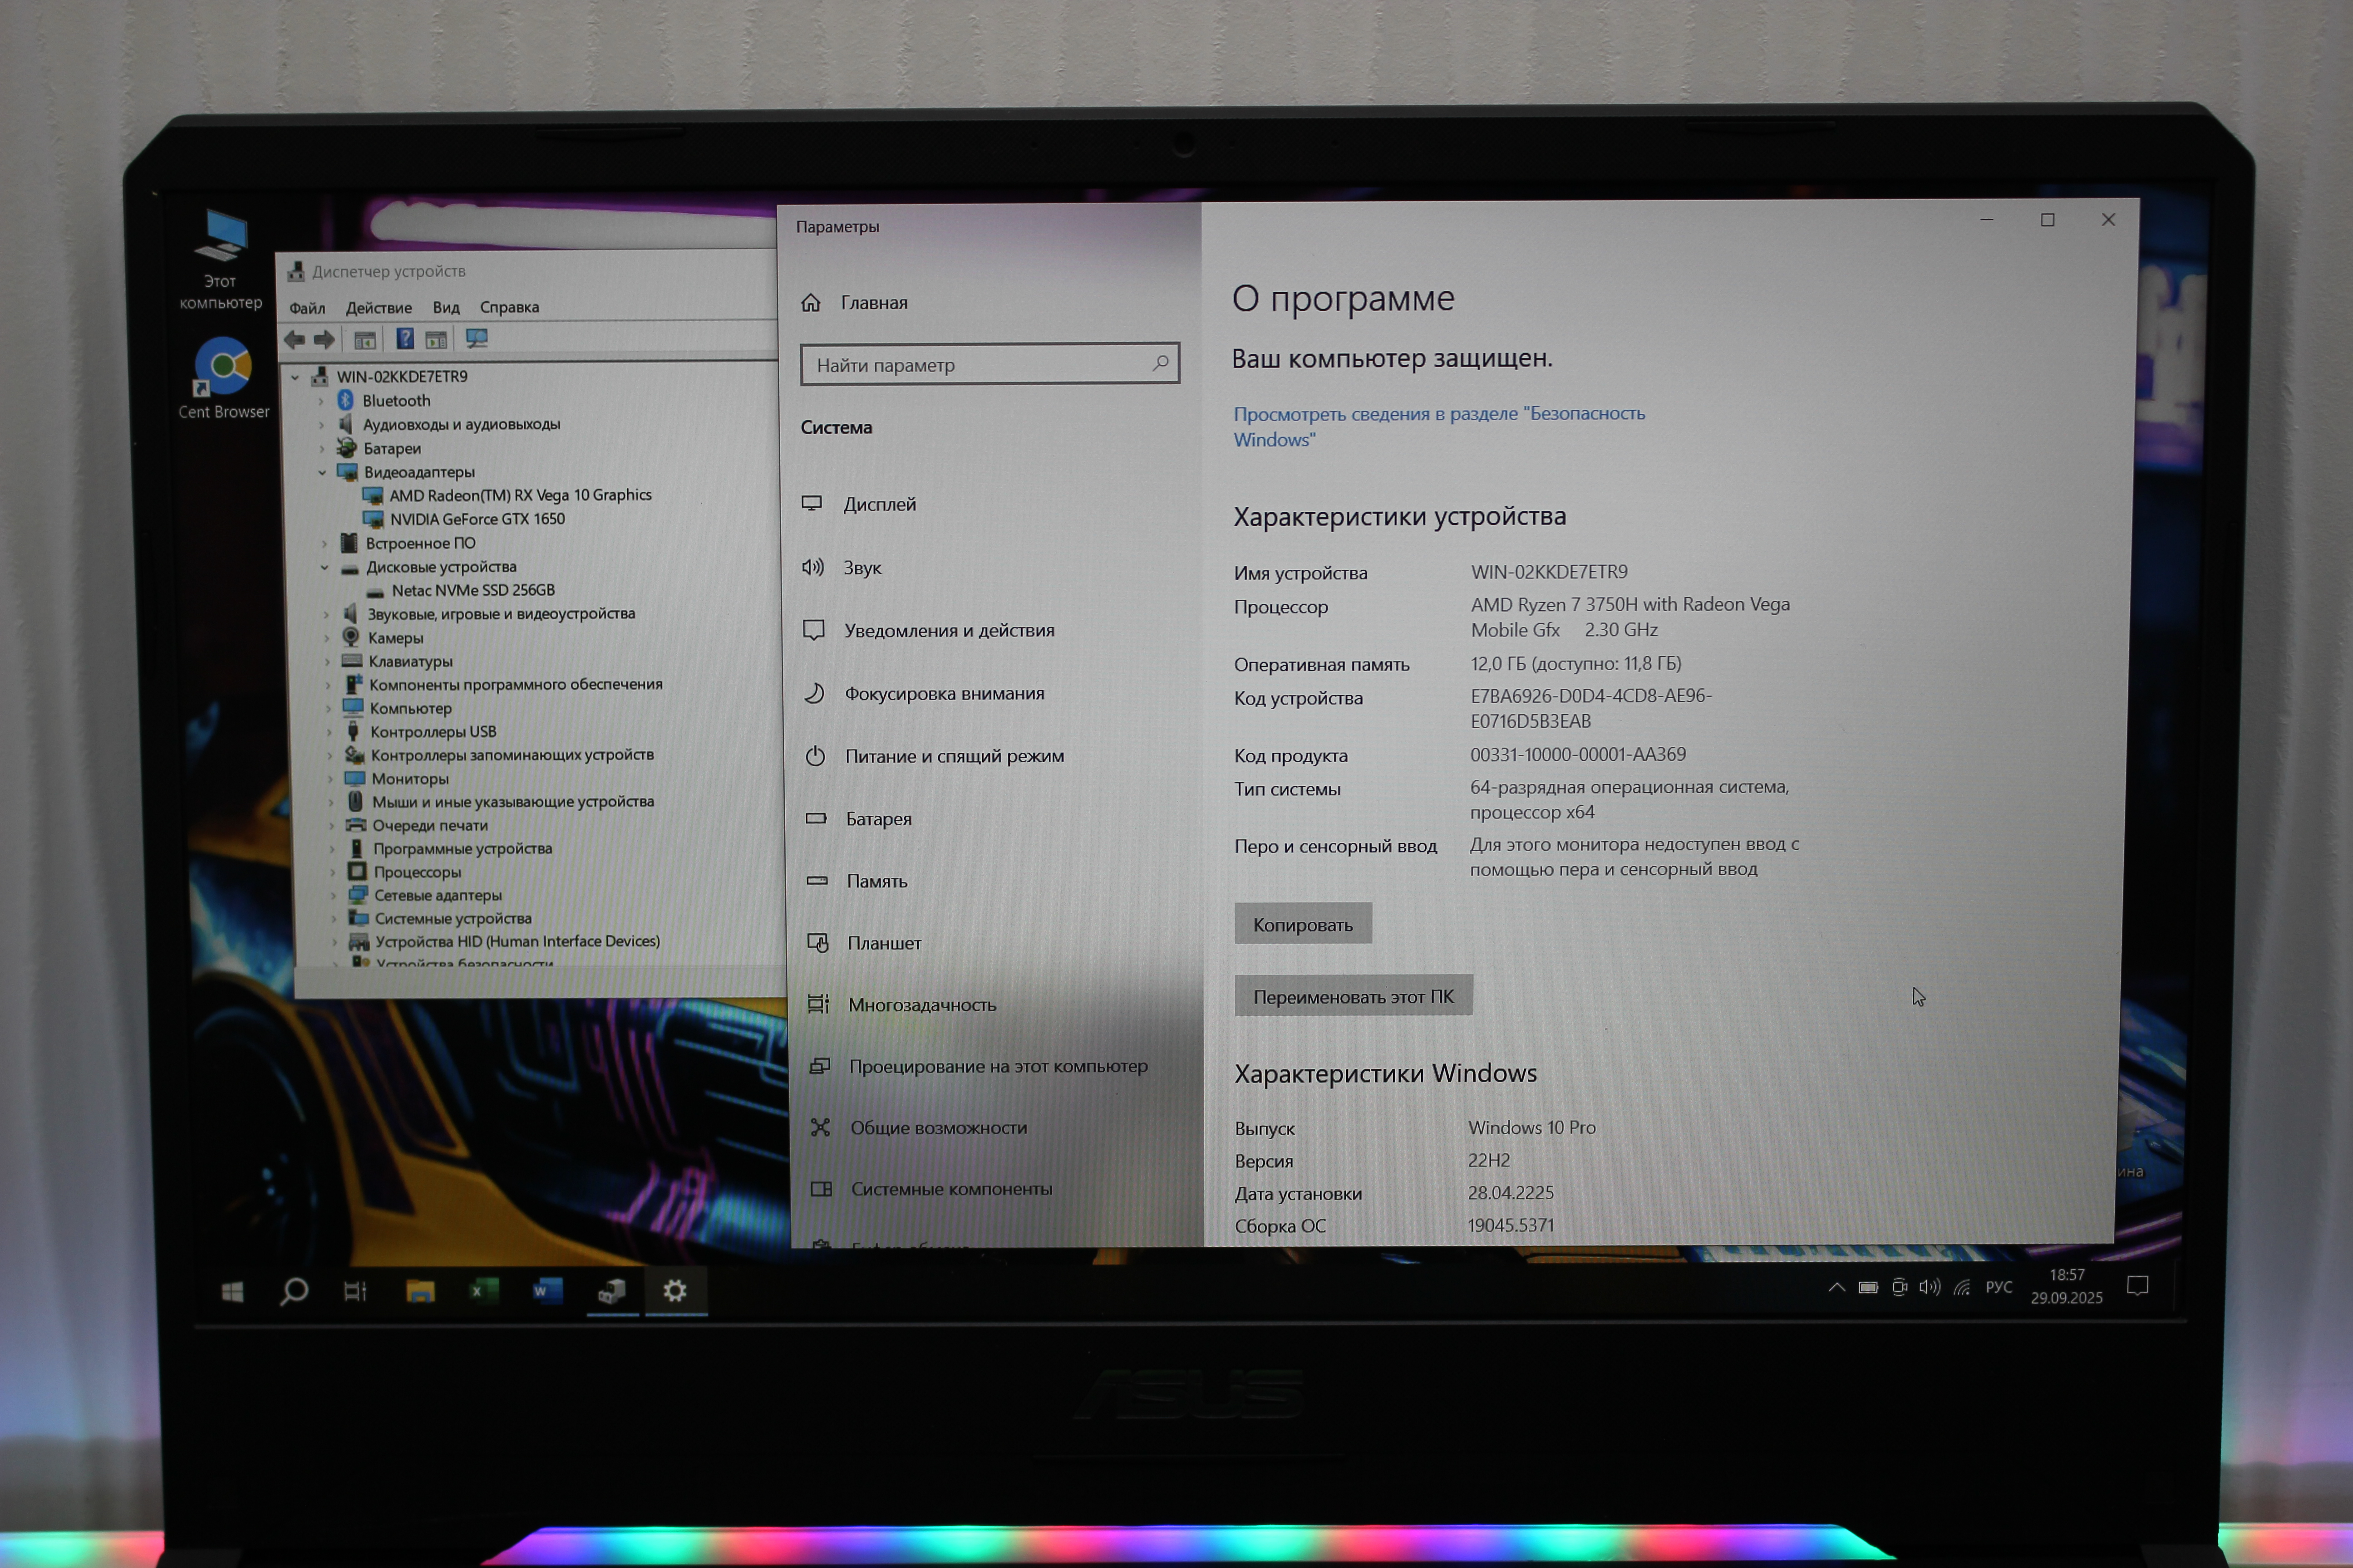Viewport: 2353px width, 1568px height.
Task: Open File Explorer from the taskbar
Action: tap(420, 1291)
